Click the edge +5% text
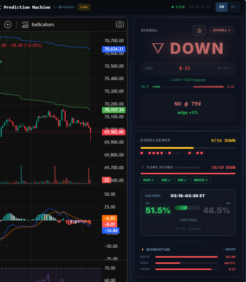 [188, 112]
